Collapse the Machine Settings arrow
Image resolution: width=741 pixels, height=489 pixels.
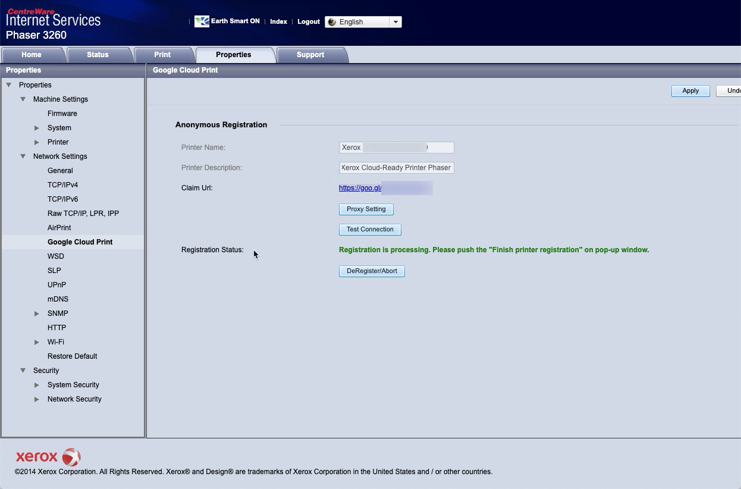[x=23, y=99]
